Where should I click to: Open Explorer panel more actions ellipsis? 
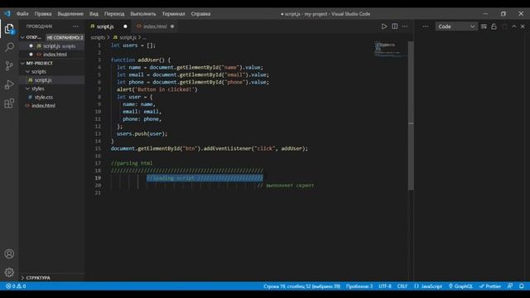pyautogui.click(x=75, y=26)
